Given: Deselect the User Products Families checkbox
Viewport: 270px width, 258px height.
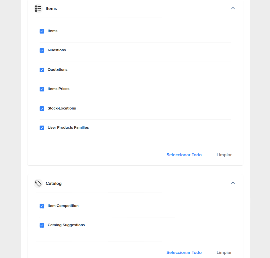Looking at the screenshot, I should 42,128.
